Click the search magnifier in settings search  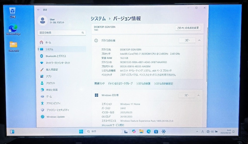coord(83,33)
